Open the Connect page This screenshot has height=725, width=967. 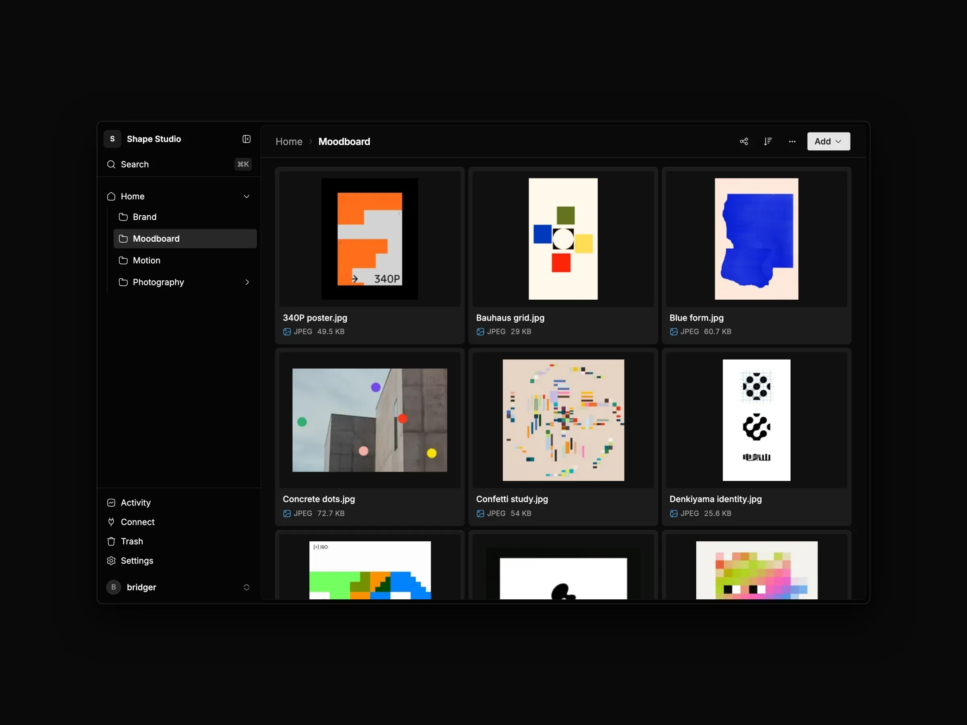(179, 522)
